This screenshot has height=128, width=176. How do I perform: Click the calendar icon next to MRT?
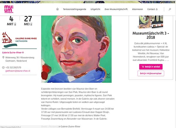pos(15,24)
